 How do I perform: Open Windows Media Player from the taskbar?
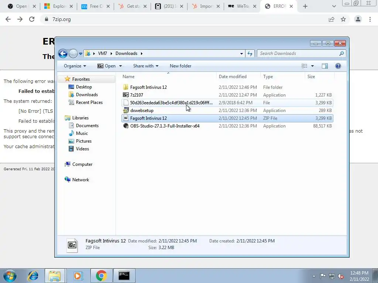tap(78, 276)
